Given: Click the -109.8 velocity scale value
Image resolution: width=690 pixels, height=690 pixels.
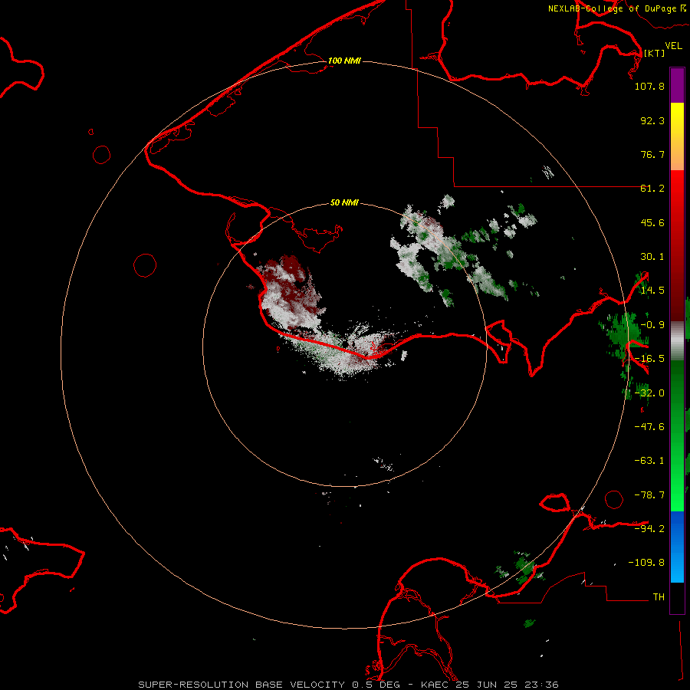Looking at the screenshot, I should (x=646, y=563).
